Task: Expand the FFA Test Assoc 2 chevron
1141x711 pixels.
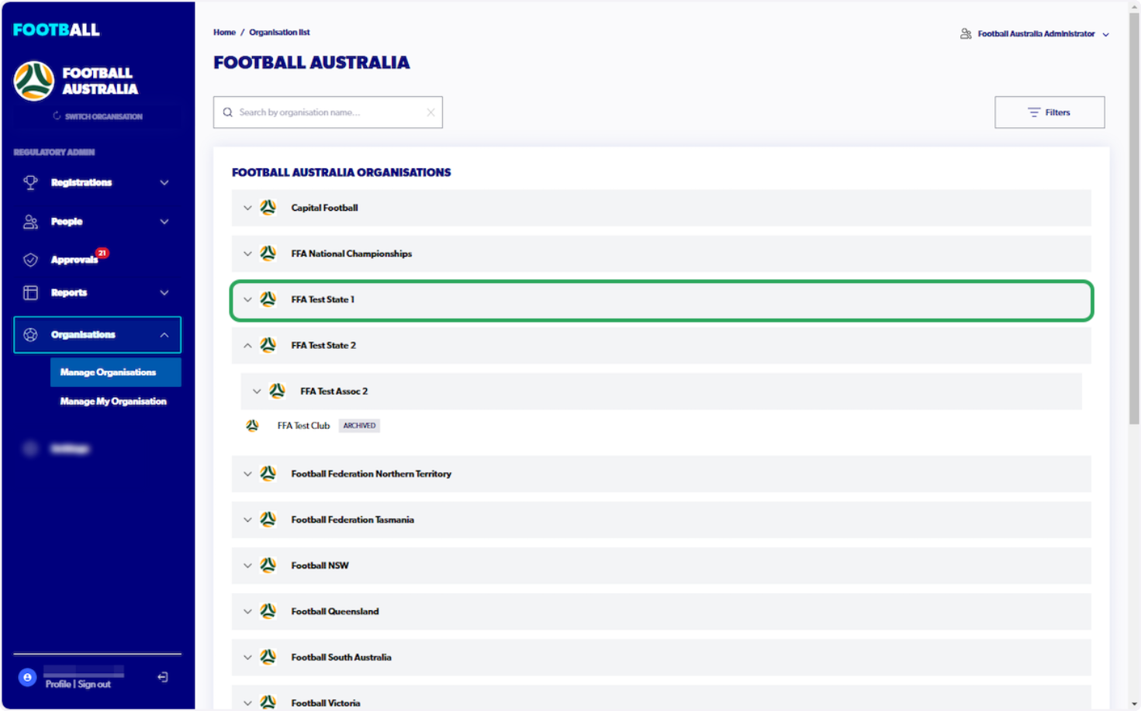Action: point(257,391)
